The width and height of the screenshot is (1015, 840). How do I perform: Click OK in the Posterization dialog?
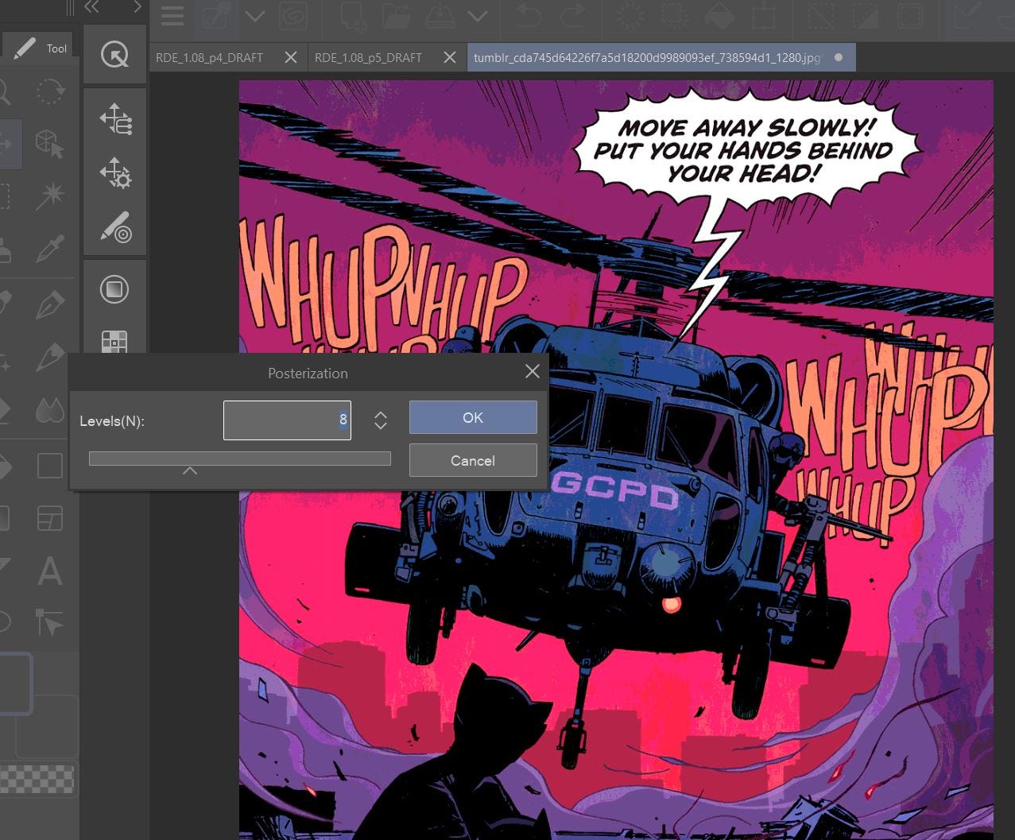coord(473,417)
